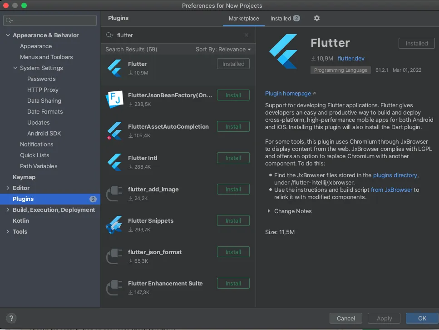439x330 pixels.
Task: Install Flutter Snippets plugin
Action: point(233,220)
